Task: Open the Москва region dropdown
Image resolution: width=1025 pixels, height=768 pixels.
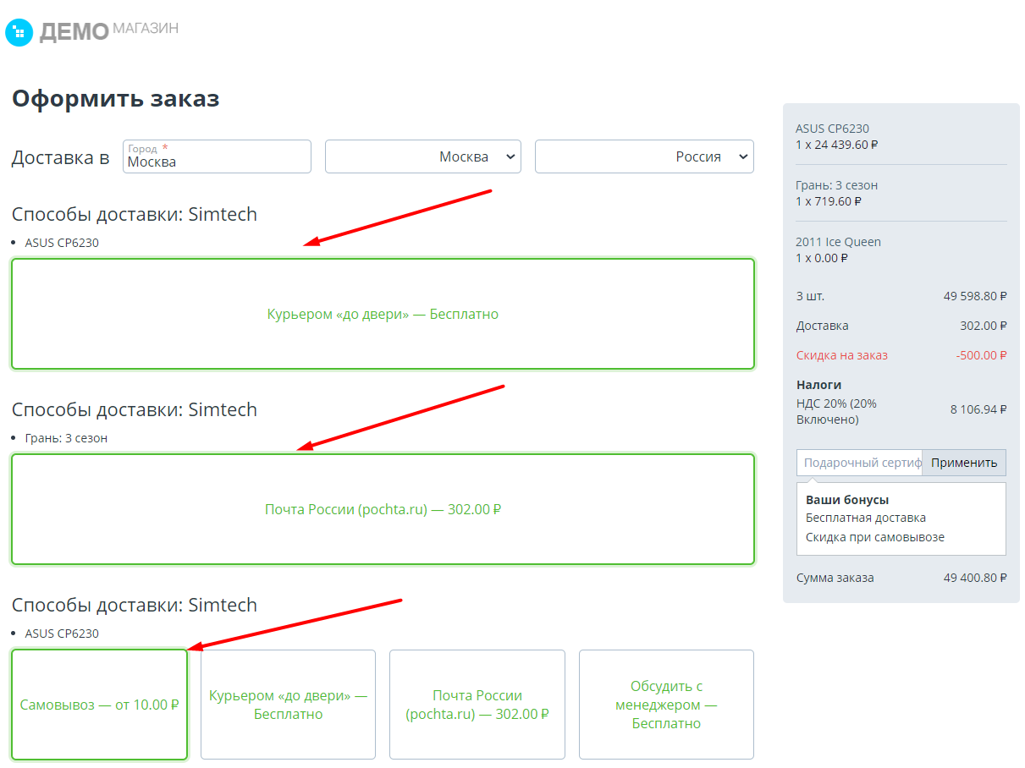Action: [x=423, y=156]
